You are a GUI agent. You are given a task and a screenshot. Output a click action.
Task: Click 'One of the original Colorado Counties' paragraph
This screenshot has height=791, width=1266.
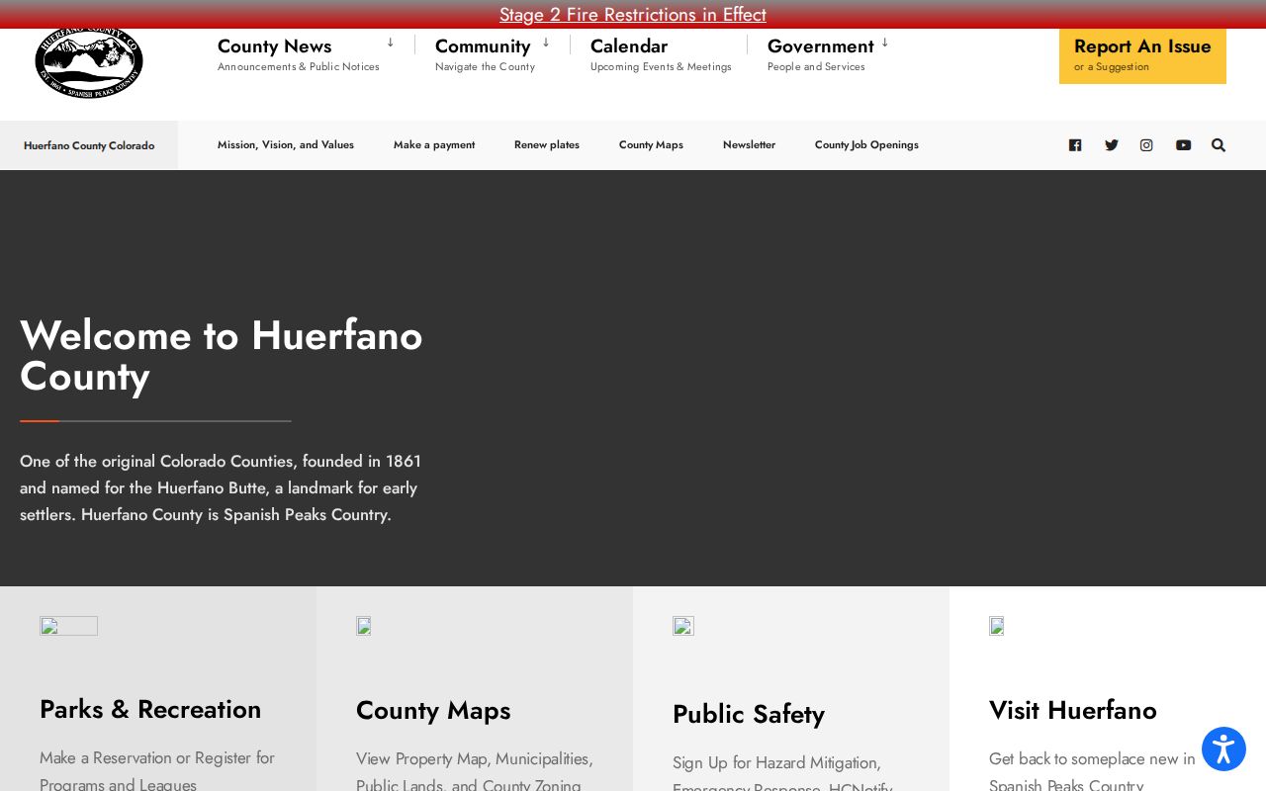(221, 487)
